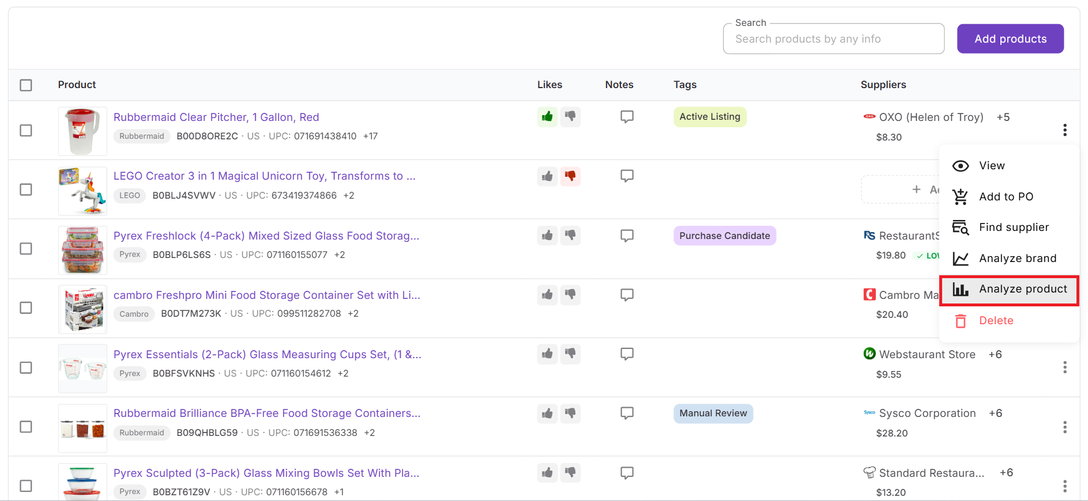Open notes for Pyrex Freshlock product
Image resolution: width=1088 pixels, height=501 pixels.
627,236
